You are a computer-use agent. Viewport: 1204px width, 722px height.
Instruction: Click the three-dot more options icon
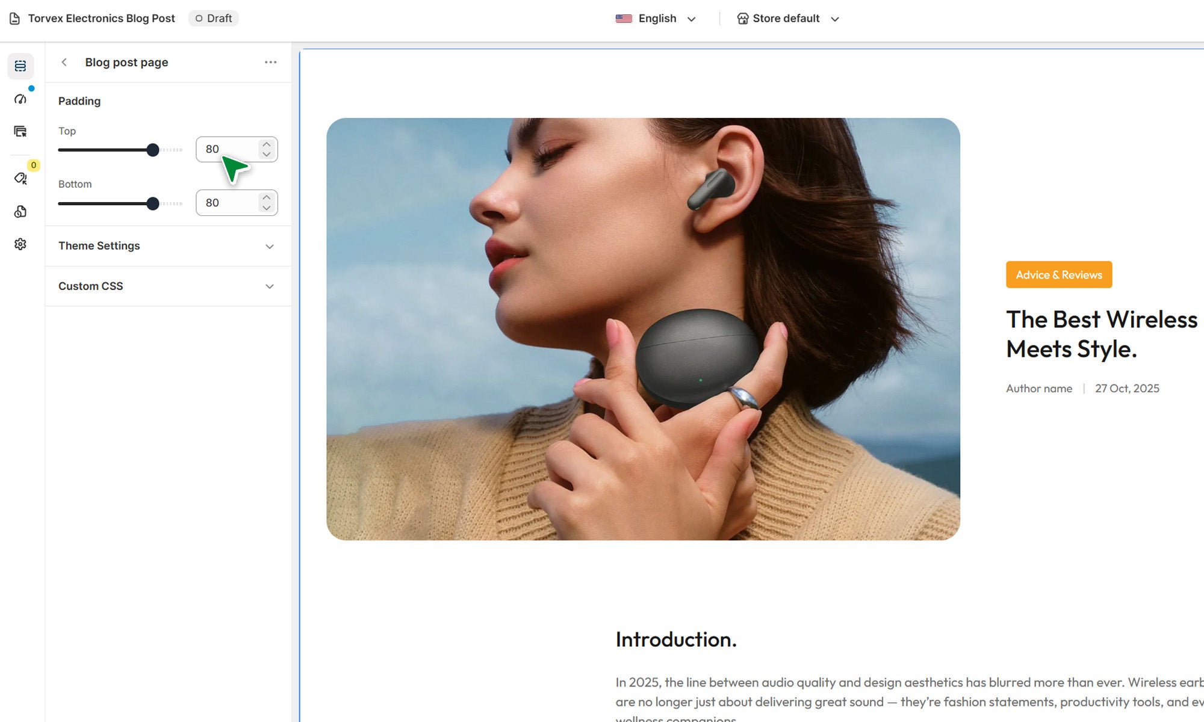(x=270, y=63)
